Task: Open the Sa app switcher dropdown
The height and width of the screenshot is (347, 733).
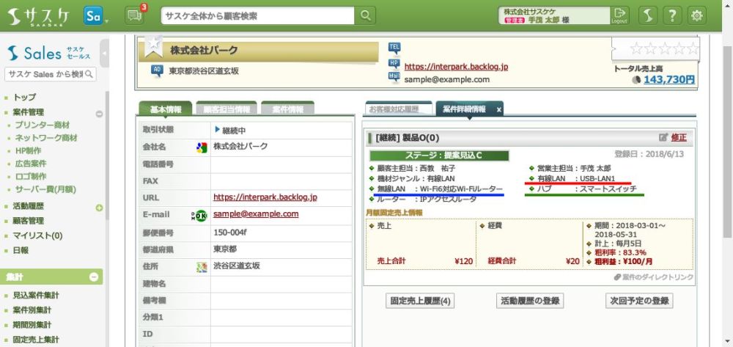Action: pos(95,16)
